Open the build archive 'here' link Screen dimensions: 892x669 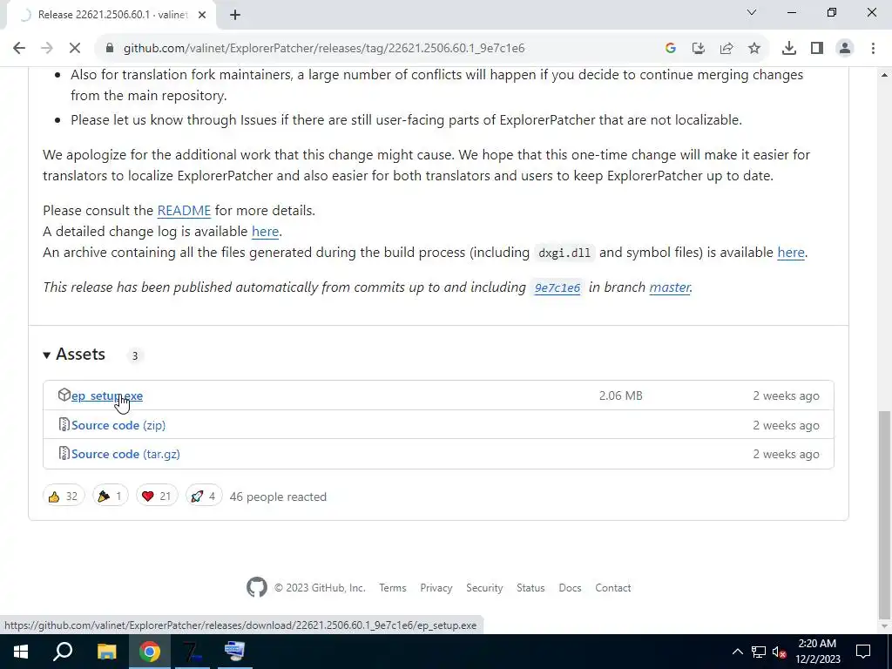[791, 253]
